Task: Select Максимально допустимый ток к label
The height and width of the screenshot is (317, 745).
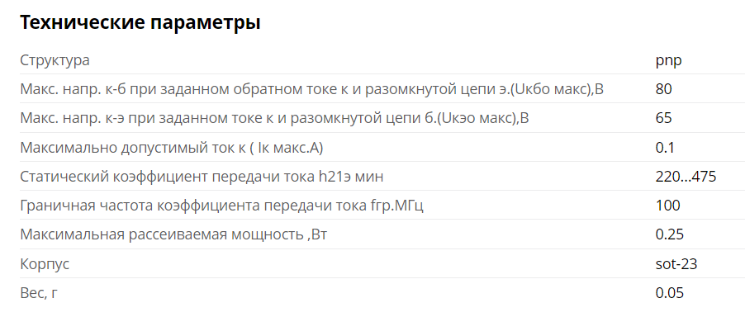Action: 172,148
